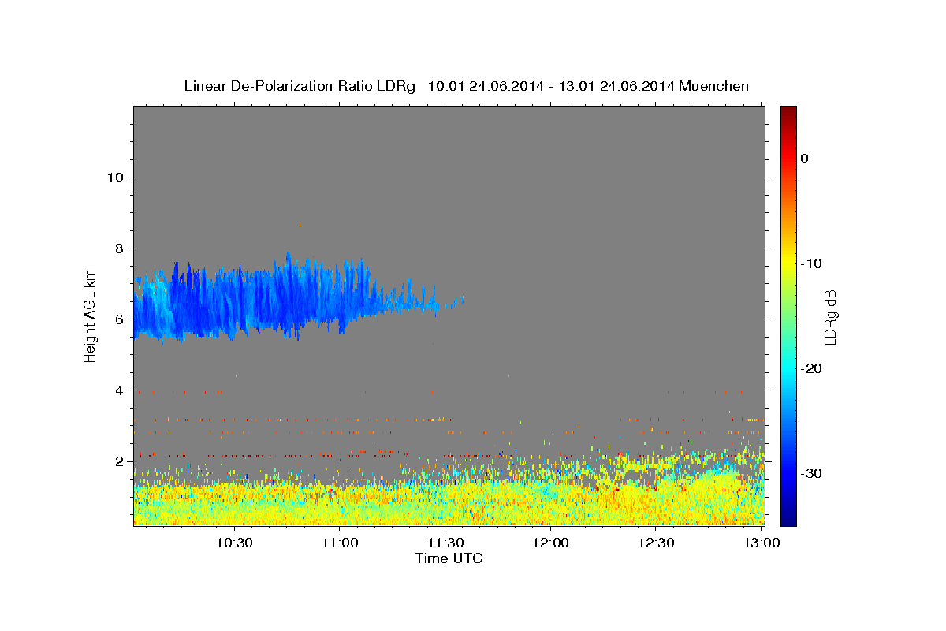Click the start date '10:01 24.06.2014' in title

pos(485,86)
